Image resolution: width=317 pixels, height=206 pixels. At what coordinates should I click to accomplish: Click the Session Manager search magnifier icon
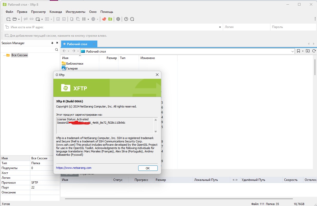pyautogui.click(x=57, y=50)
